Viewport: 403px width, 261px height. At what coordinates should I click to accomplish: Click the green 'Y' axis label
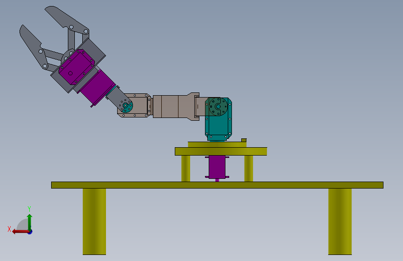tap(29, 209)
